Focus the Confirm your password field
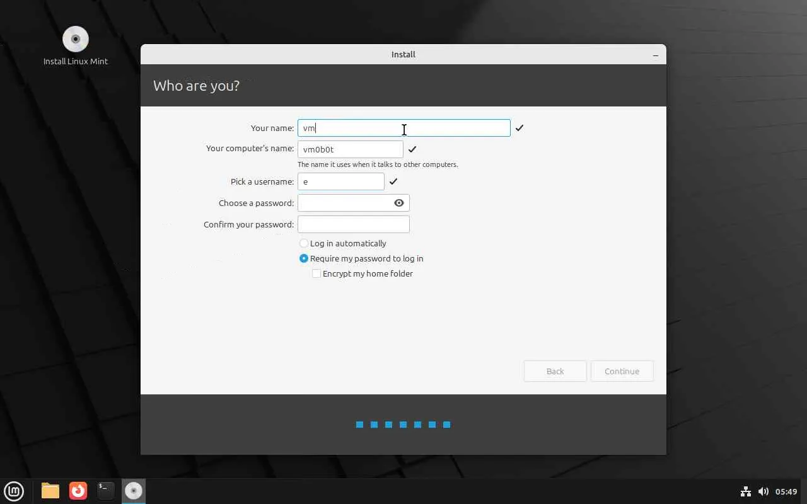The height and width of the screenshot is (504, 807). 353,224
